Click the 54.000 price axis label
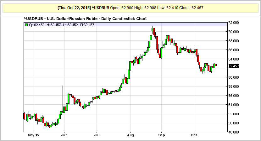Image resolution: width=261 pixels, height=141 pixels. (234, 105)
